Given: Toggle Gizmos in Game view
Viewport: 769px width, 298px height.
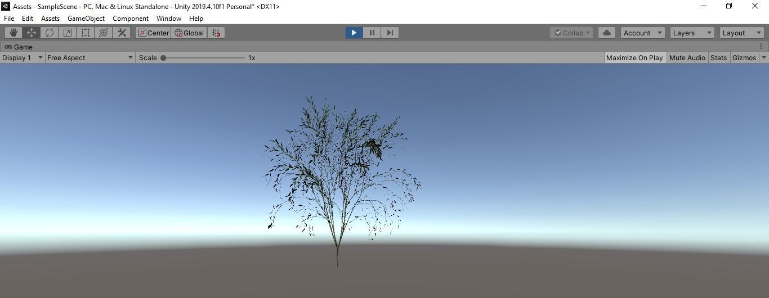Looking at the screenshot, I should tap(744, 57).
